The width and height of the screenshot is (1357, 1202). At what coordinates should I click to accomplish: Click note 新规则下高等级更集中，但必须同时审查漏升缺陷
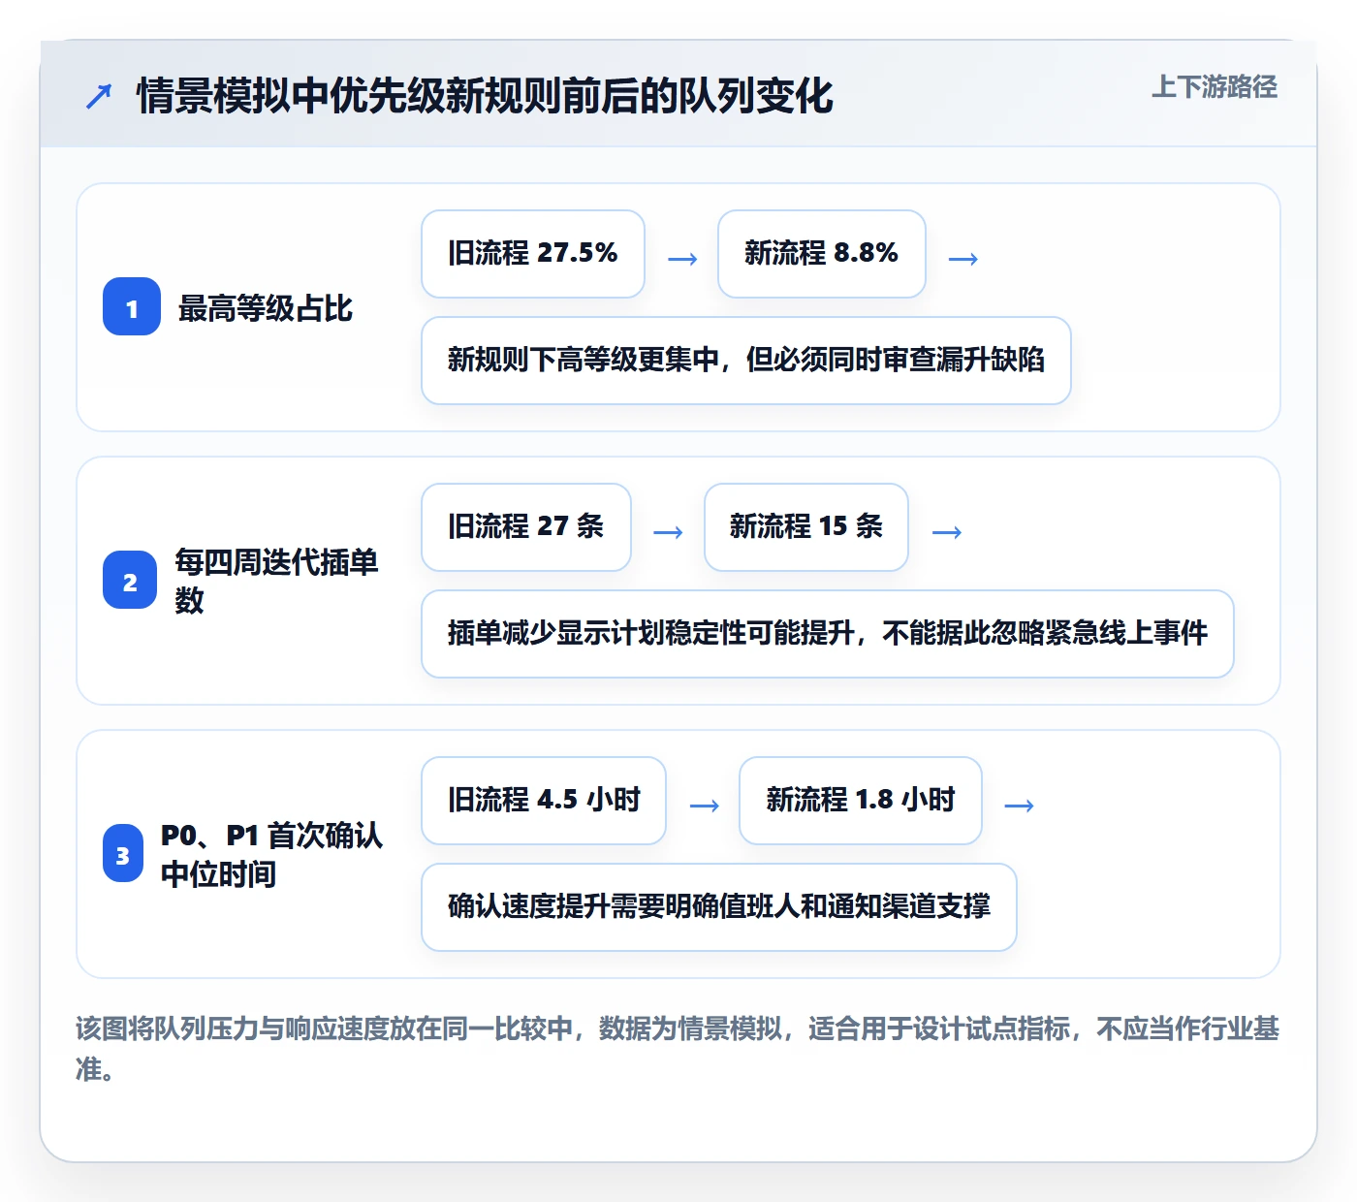(746, 361)
